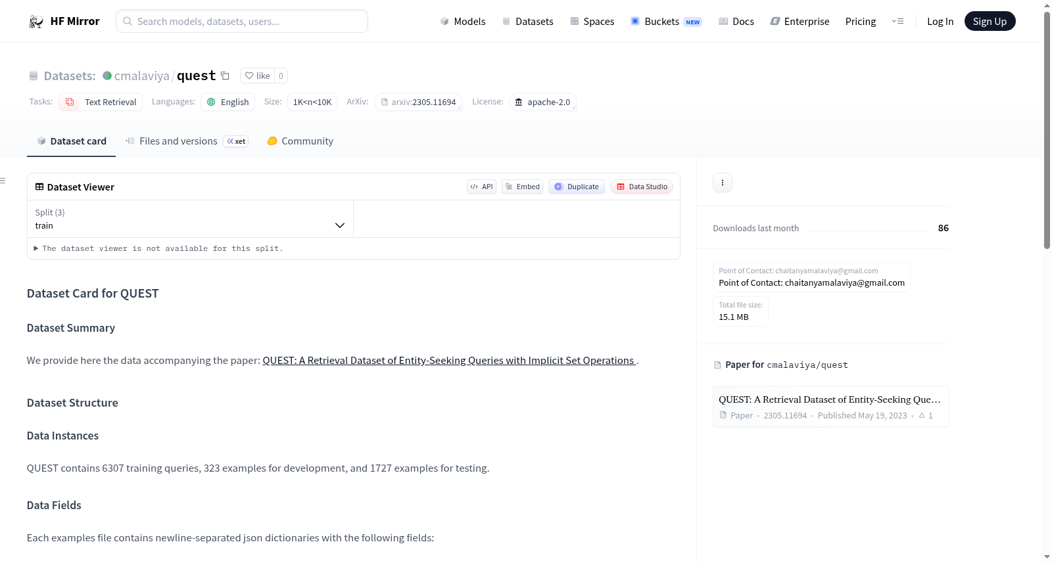Open the QUEST paper card

(x=830, y=407)
